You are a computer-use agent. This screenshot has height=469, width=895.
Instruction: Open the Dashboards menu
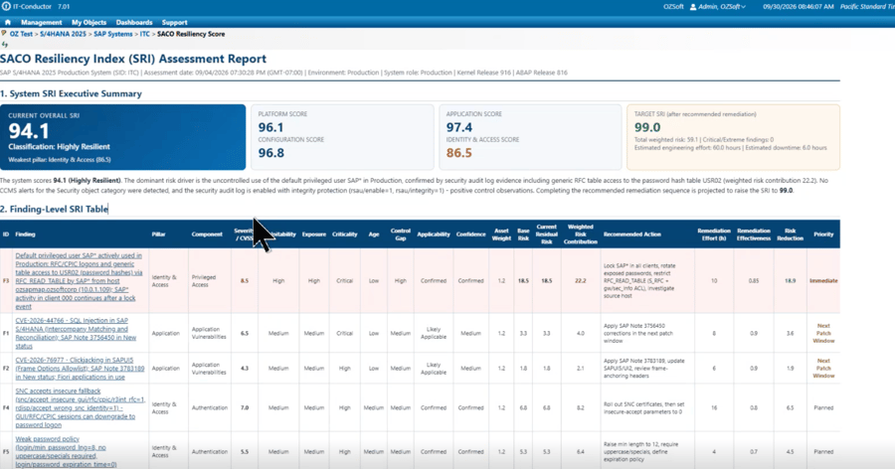pyautogui.click(x=134, y=23)
